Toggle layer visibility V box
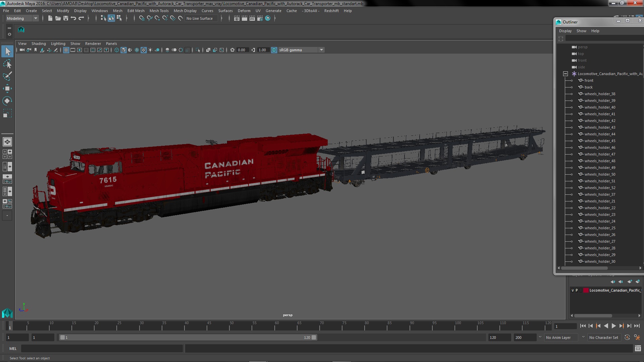 click(573, 290)
